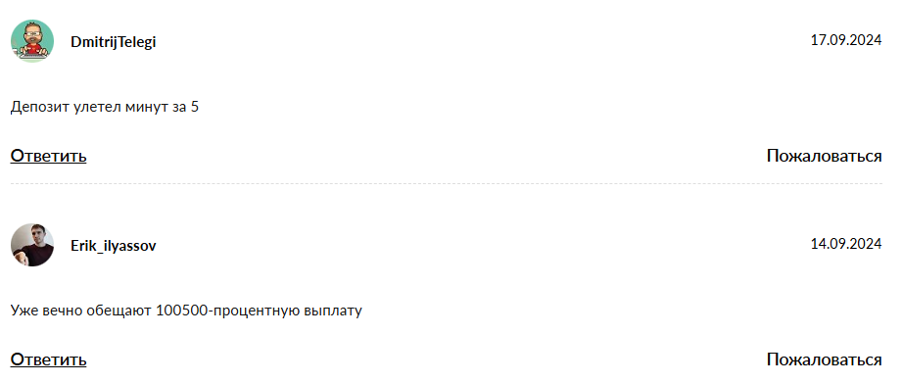The width and height of the screenshot is (902, 383).
Task: Click the words 'Уже вечно' in Erik's comment
Action: point(47,311)
